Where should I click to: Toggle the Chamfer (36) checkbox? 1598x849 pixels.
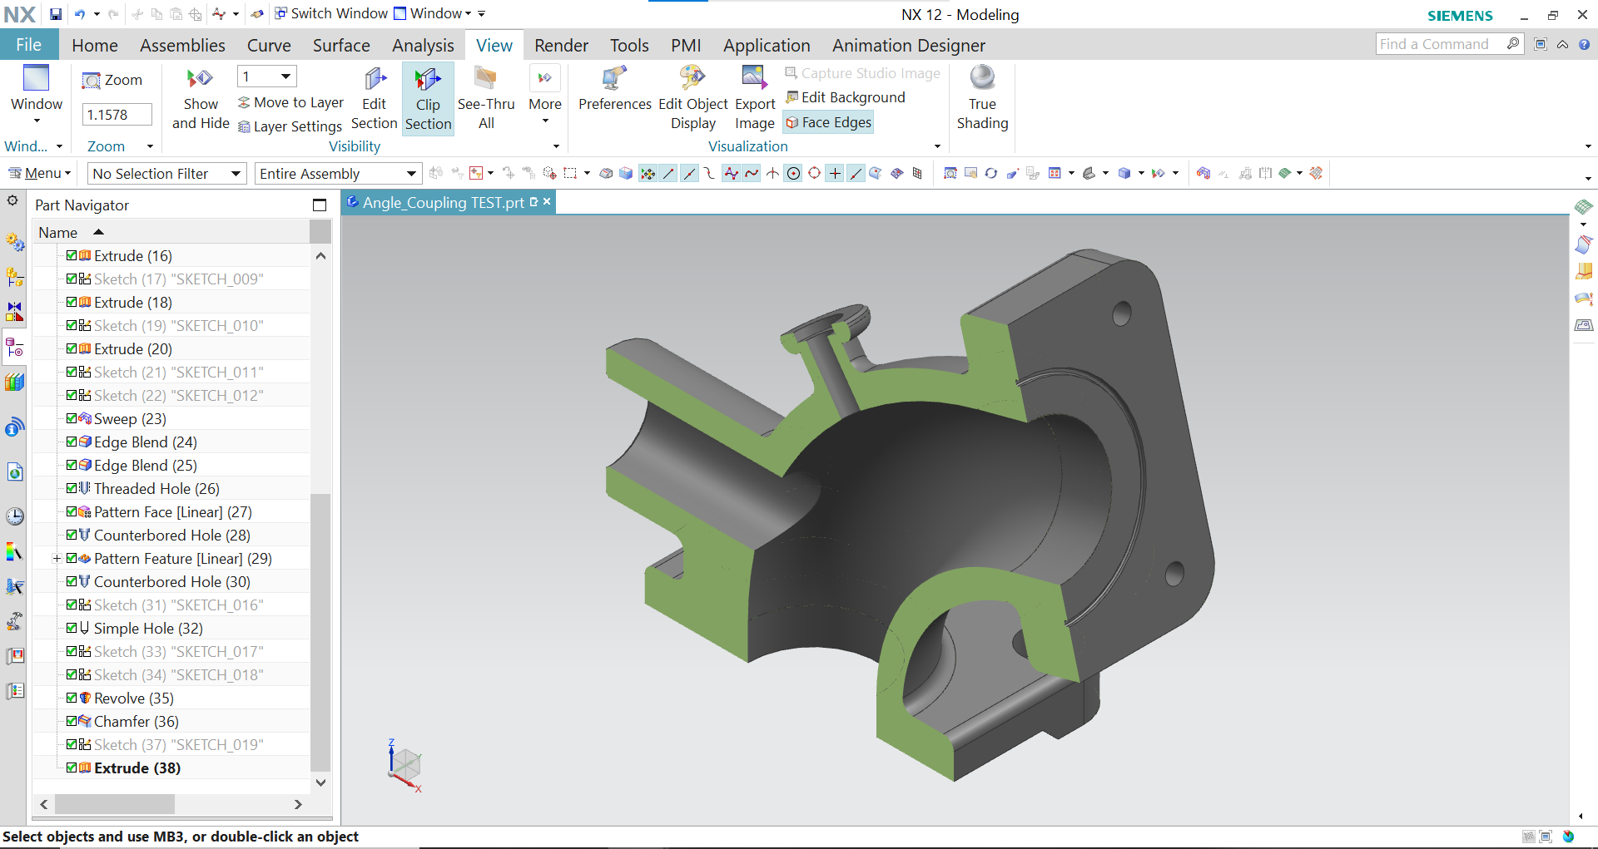coord(72,721)
